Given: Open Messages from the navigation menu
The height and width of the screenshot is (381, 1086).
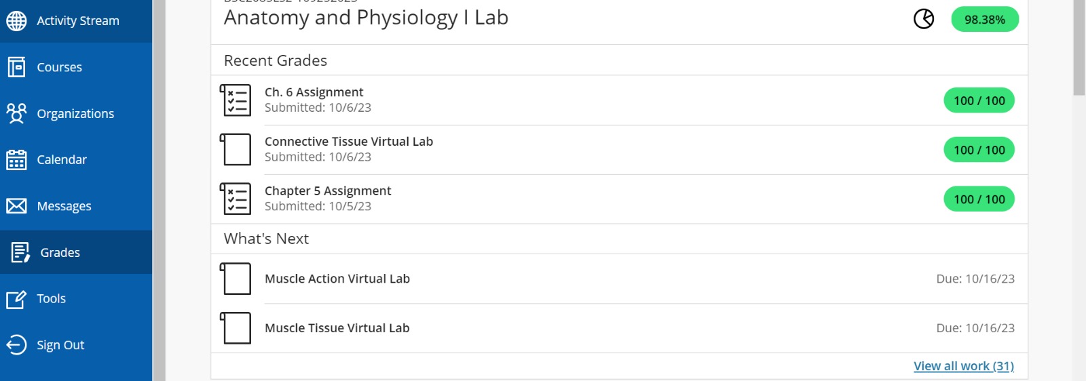Looking at the screenshot, I should (x=64, y=206).
